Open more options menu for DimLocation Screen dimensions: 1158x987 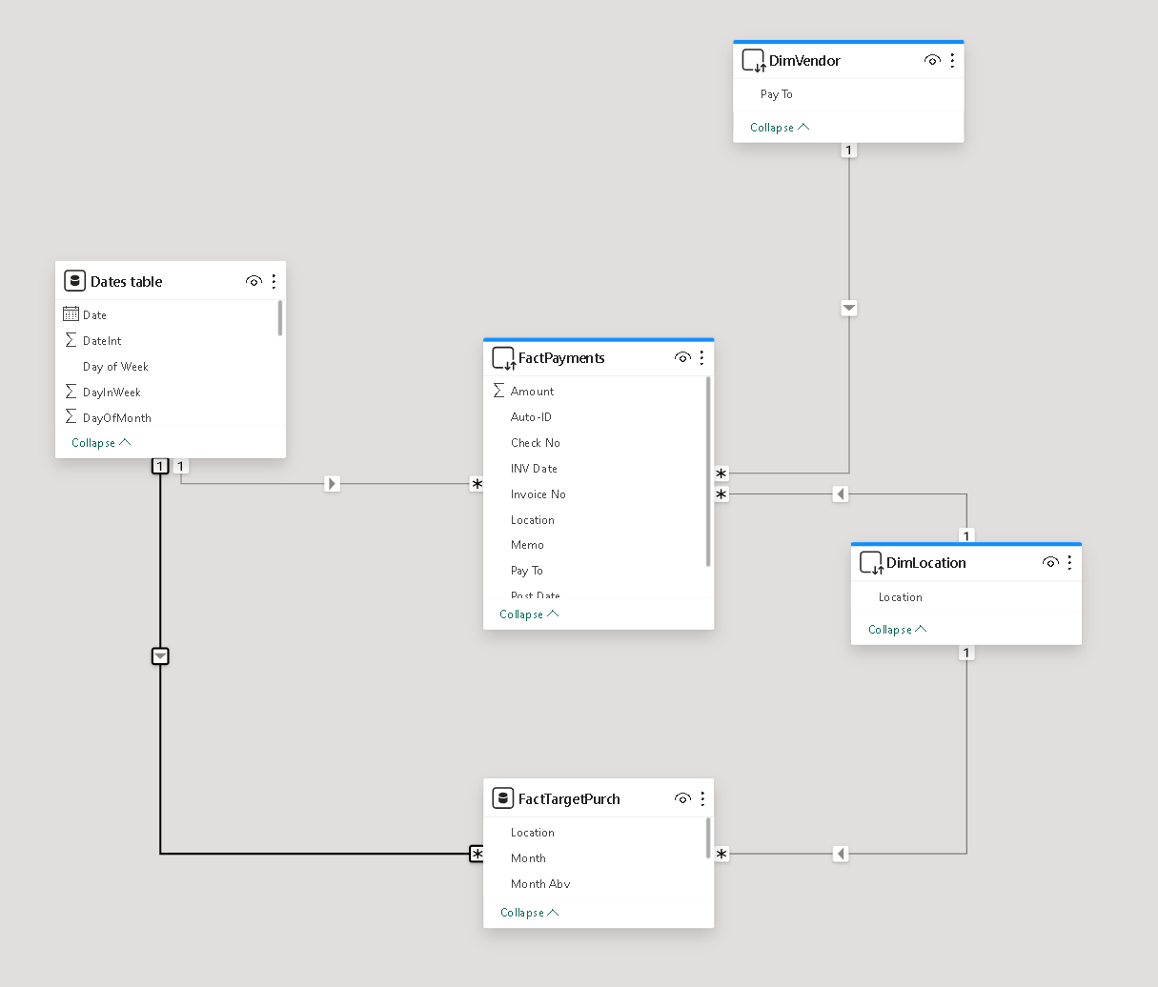pyautogui.click(x=1069, y=562)
